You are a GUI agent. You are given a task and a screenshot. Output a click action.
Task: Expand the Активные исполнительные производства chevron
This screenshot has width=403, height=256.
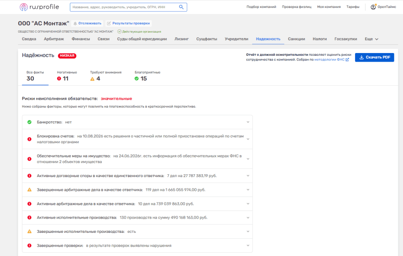tap(248, 218)
